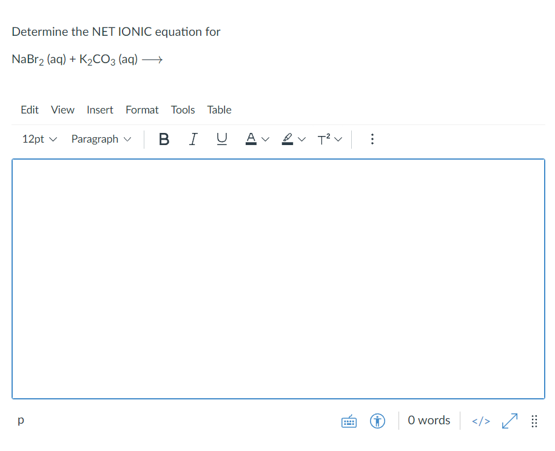Open the superscript options chevron
The width and height of the screenshot is (555, 451).
coord(338,139)
